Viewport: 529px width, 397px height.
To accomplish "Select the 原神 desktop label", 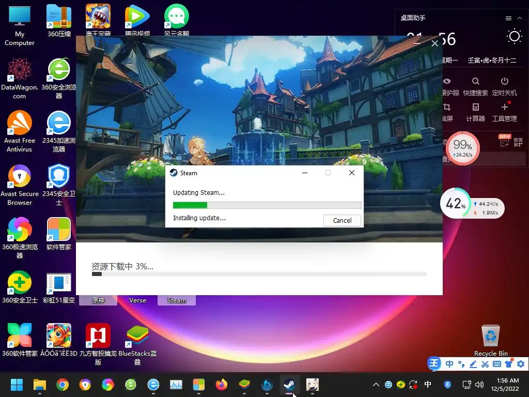I will point(98,300).
